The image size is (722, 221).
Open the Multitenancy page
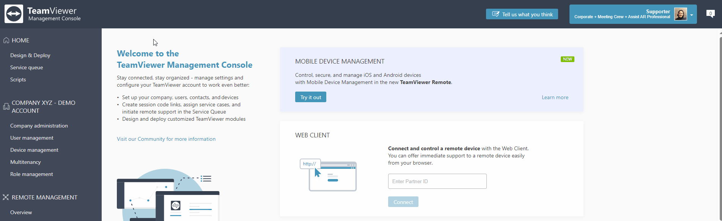pos(25,162)
